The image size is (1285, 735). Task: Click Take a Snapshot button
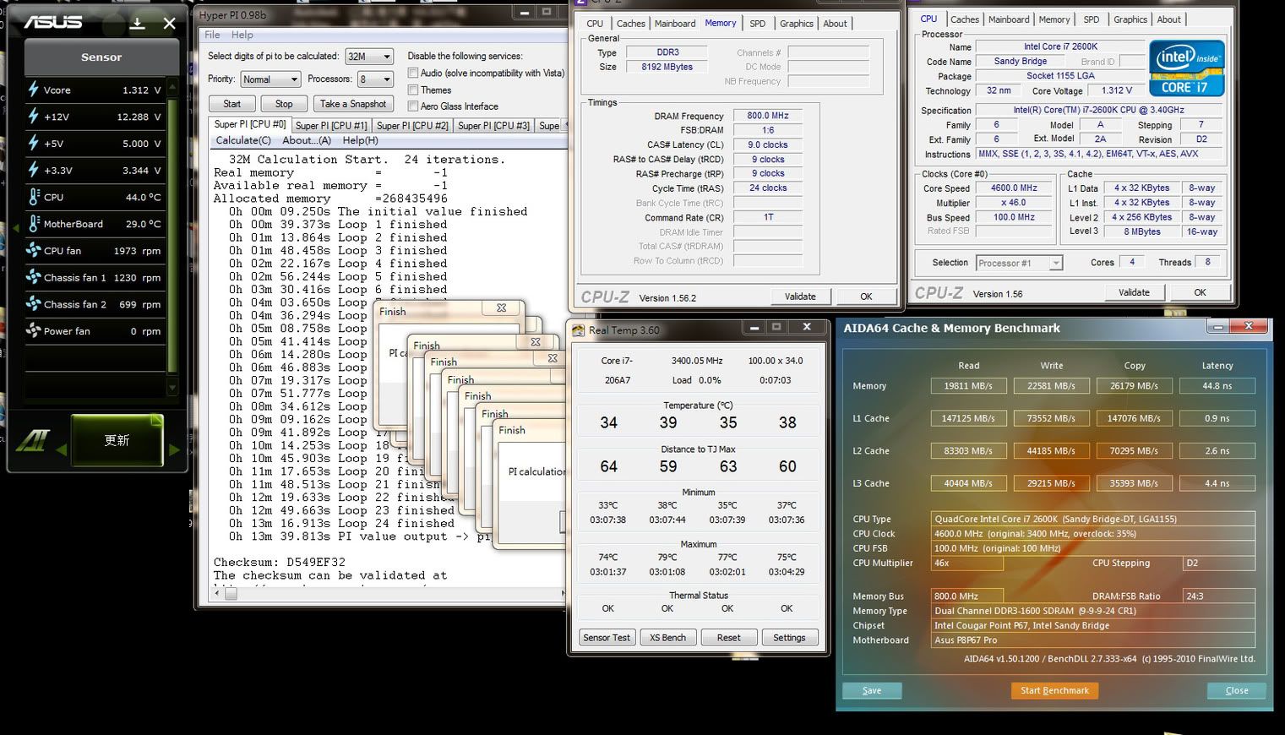353,104
